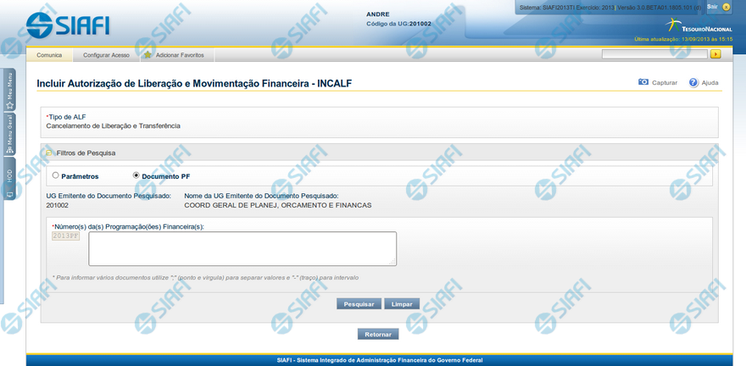Image resolution: width=746 pixels, height=366 pixels.
Task: Select the Parâmetros radio button
Action: (x=56, y=176)
